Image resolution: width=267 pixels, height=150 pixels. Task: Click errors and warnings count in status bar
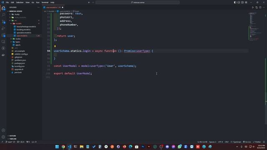[x=20, y=142]
